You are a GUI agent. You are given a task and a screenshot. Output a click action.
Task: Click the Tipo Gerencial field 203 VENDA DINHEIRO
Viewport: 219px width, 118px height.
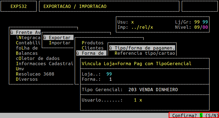pos(153,90)
